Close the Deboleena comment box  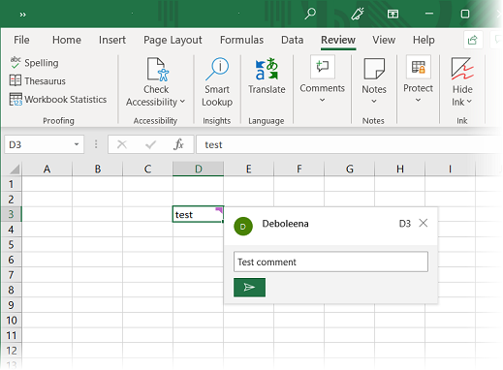[424, 223]
